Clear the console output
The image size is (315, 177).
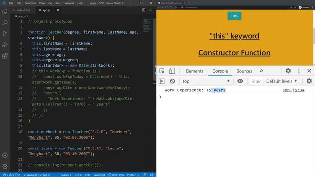click(x=172, y=81)
